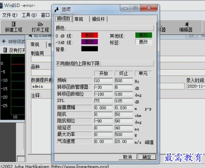Click the WinISD app icon in title bar
This screenshot has width=205, height=168.
[1, 6]
